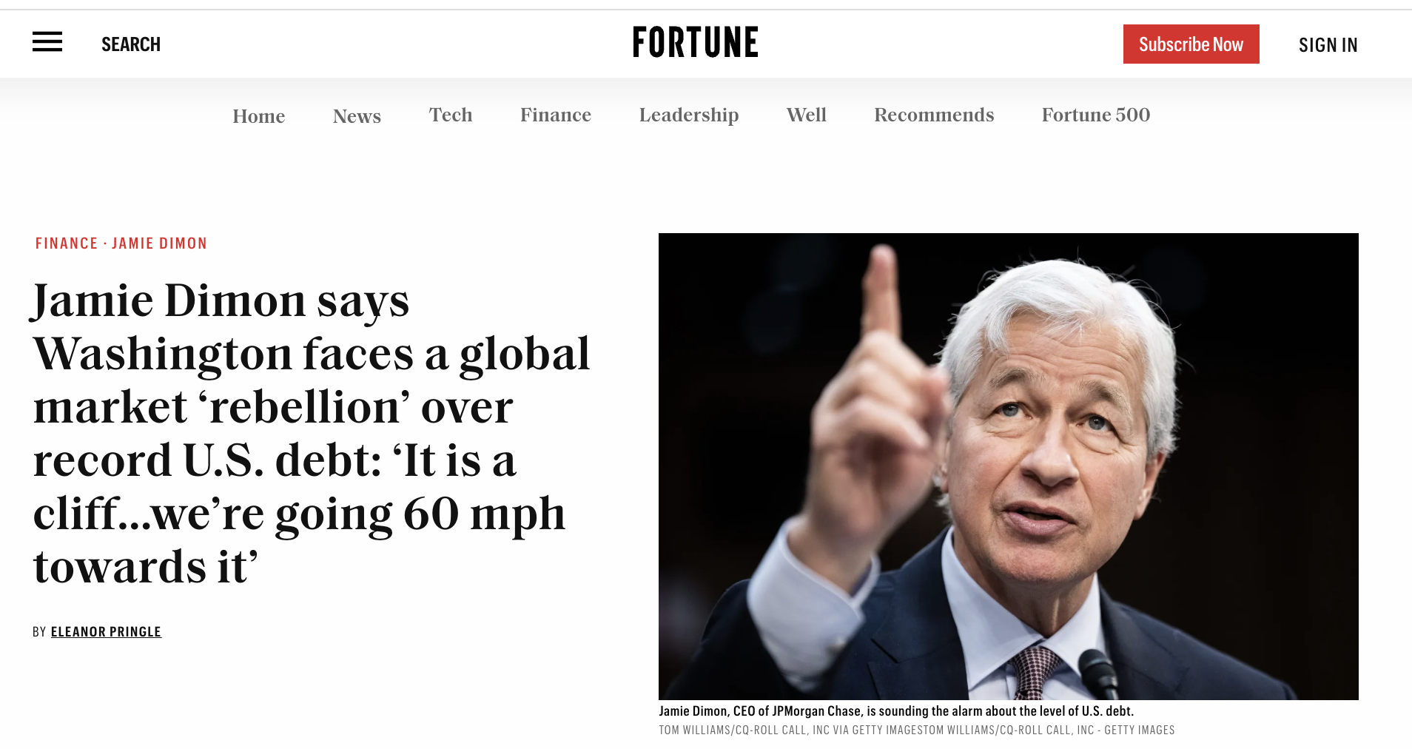Screen dimensions: 1412x749
Task: Click the SEARCH button
Action: click(131, 44)
